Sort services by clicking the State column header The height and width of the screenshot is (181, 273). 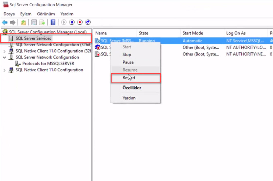(143, 33)
